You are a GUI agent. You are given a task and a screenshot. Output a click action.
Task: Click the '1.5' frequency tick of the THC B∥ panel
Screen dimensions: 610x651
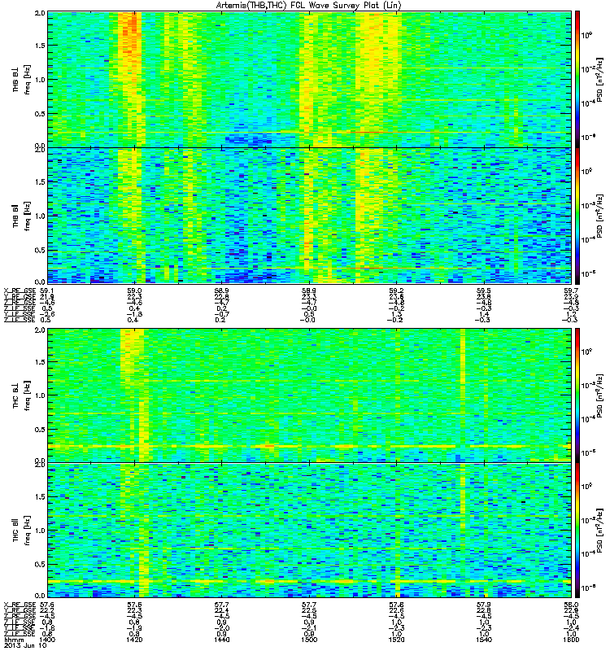(40, 496)
